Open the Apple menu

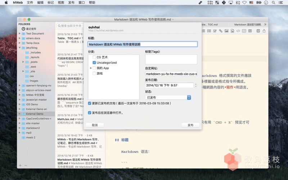6,3
